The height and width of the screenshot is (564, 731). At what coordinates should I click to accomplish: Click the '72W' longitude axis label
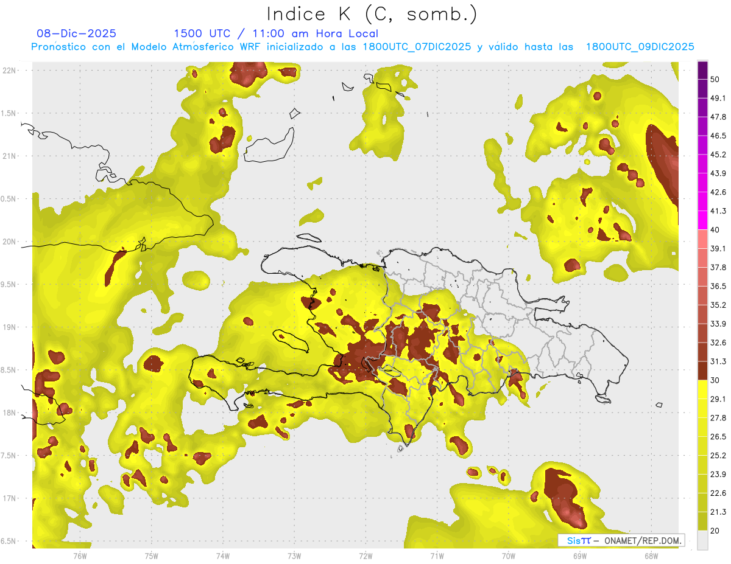(365, 555)
